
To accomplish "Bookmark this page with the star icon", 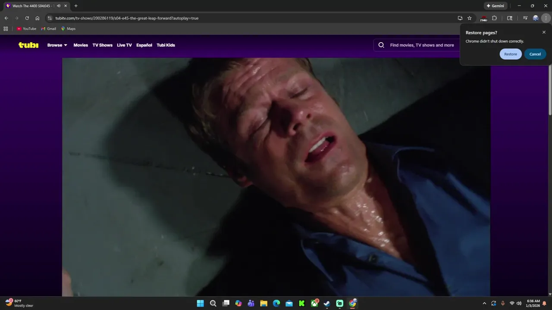I will [x=470, y=18].
